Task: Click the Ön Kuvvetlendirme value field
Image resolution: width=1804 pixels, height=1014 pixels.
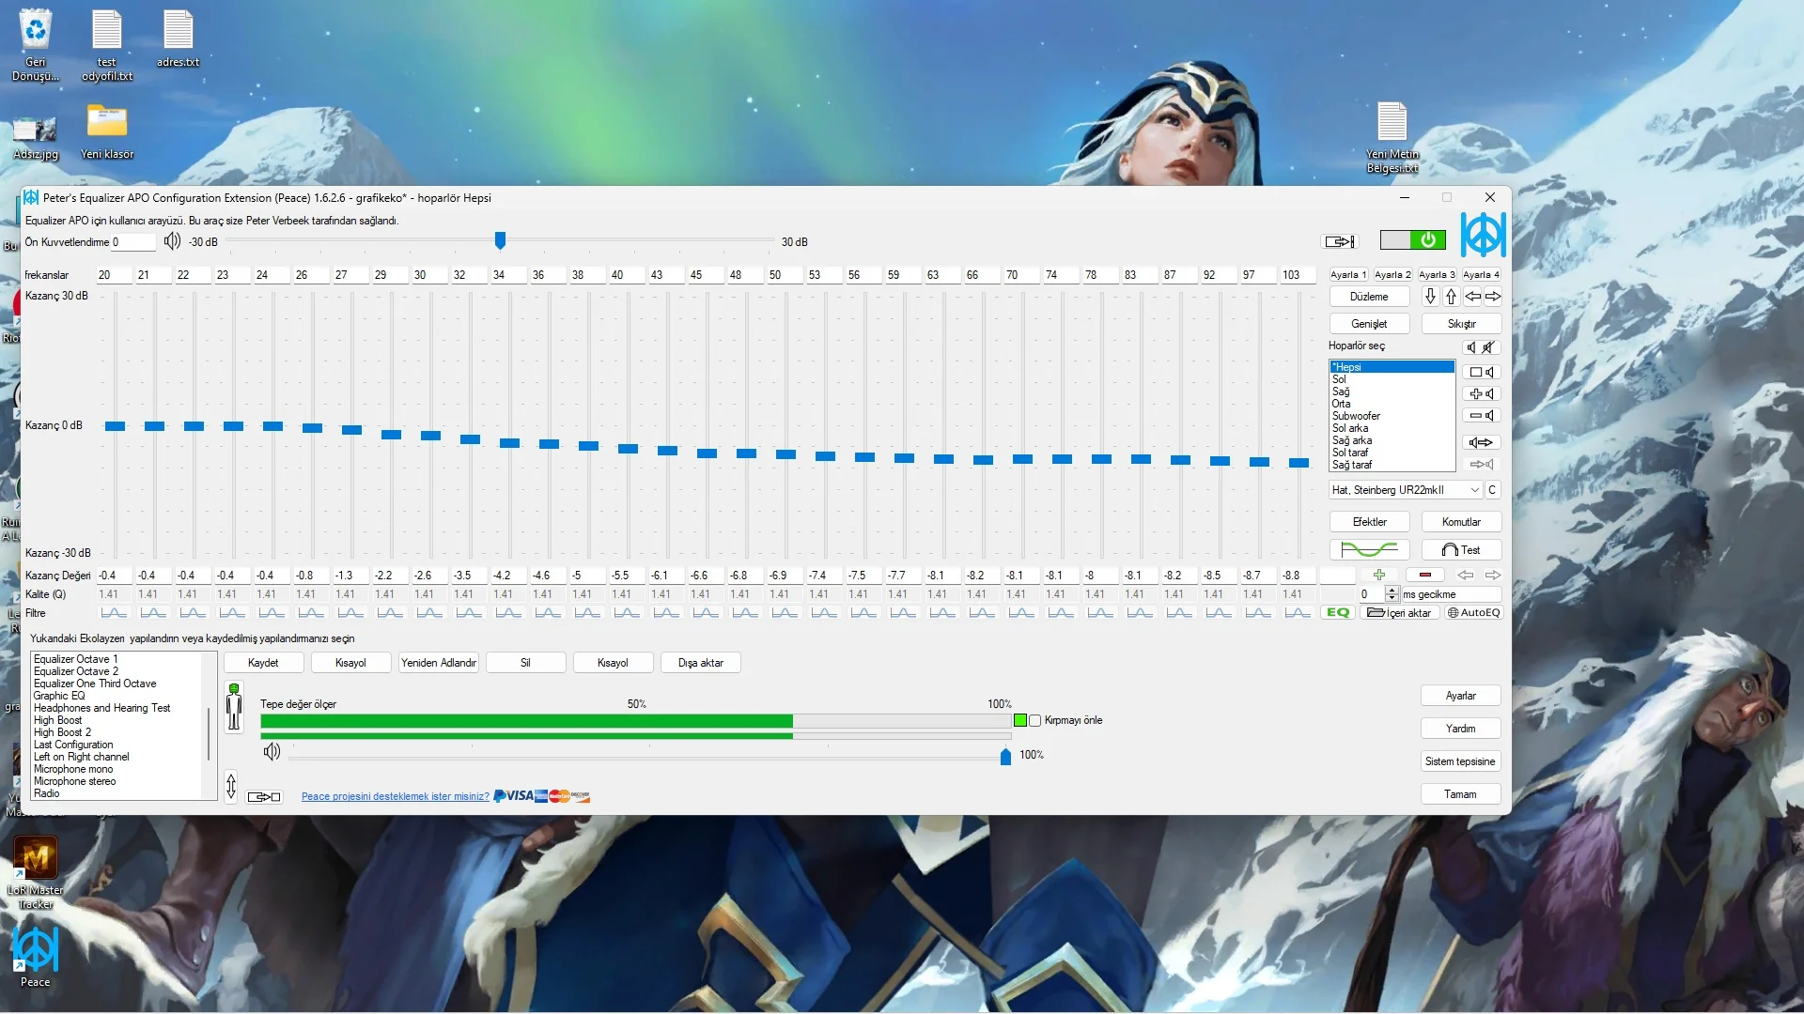Action: pos(132,242)
